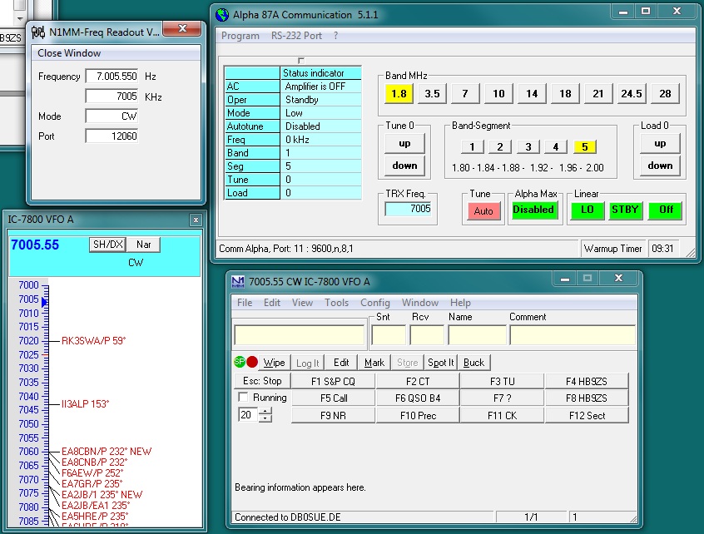
Task: Select the 1.8 MHz band button
Action: 399,93
